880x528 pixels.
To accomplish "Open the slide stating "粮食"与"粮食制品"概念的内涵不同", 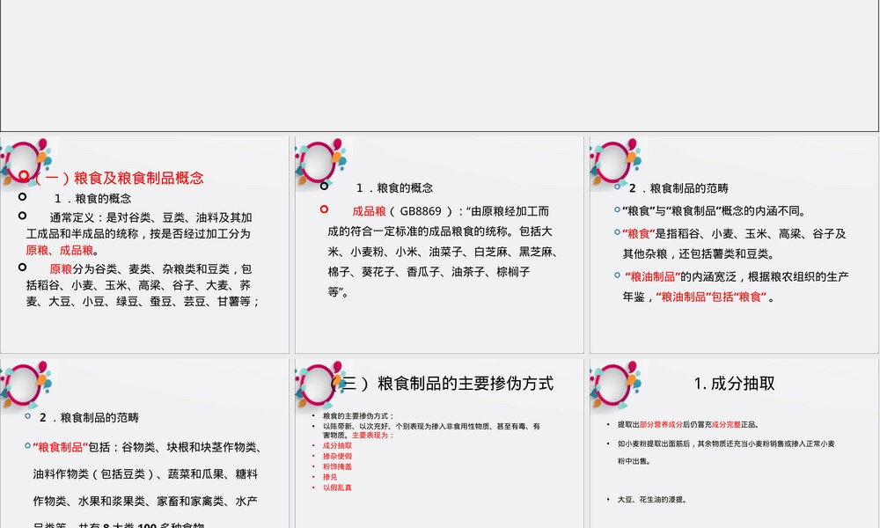I will [x=735, y=245].
